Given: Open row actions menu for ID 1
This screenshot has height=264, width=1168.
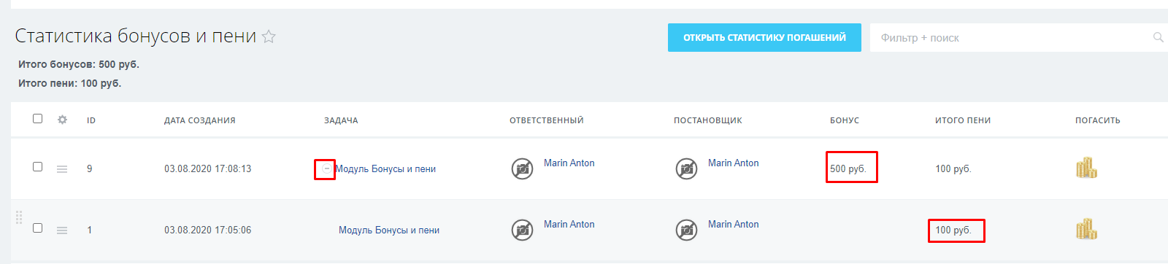Looking at the screenshot, I should [x=62, y=230].
